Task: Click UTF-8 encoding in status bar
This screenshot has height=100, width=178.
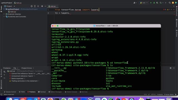Action: pyautogui.click(x=153, y=94)
